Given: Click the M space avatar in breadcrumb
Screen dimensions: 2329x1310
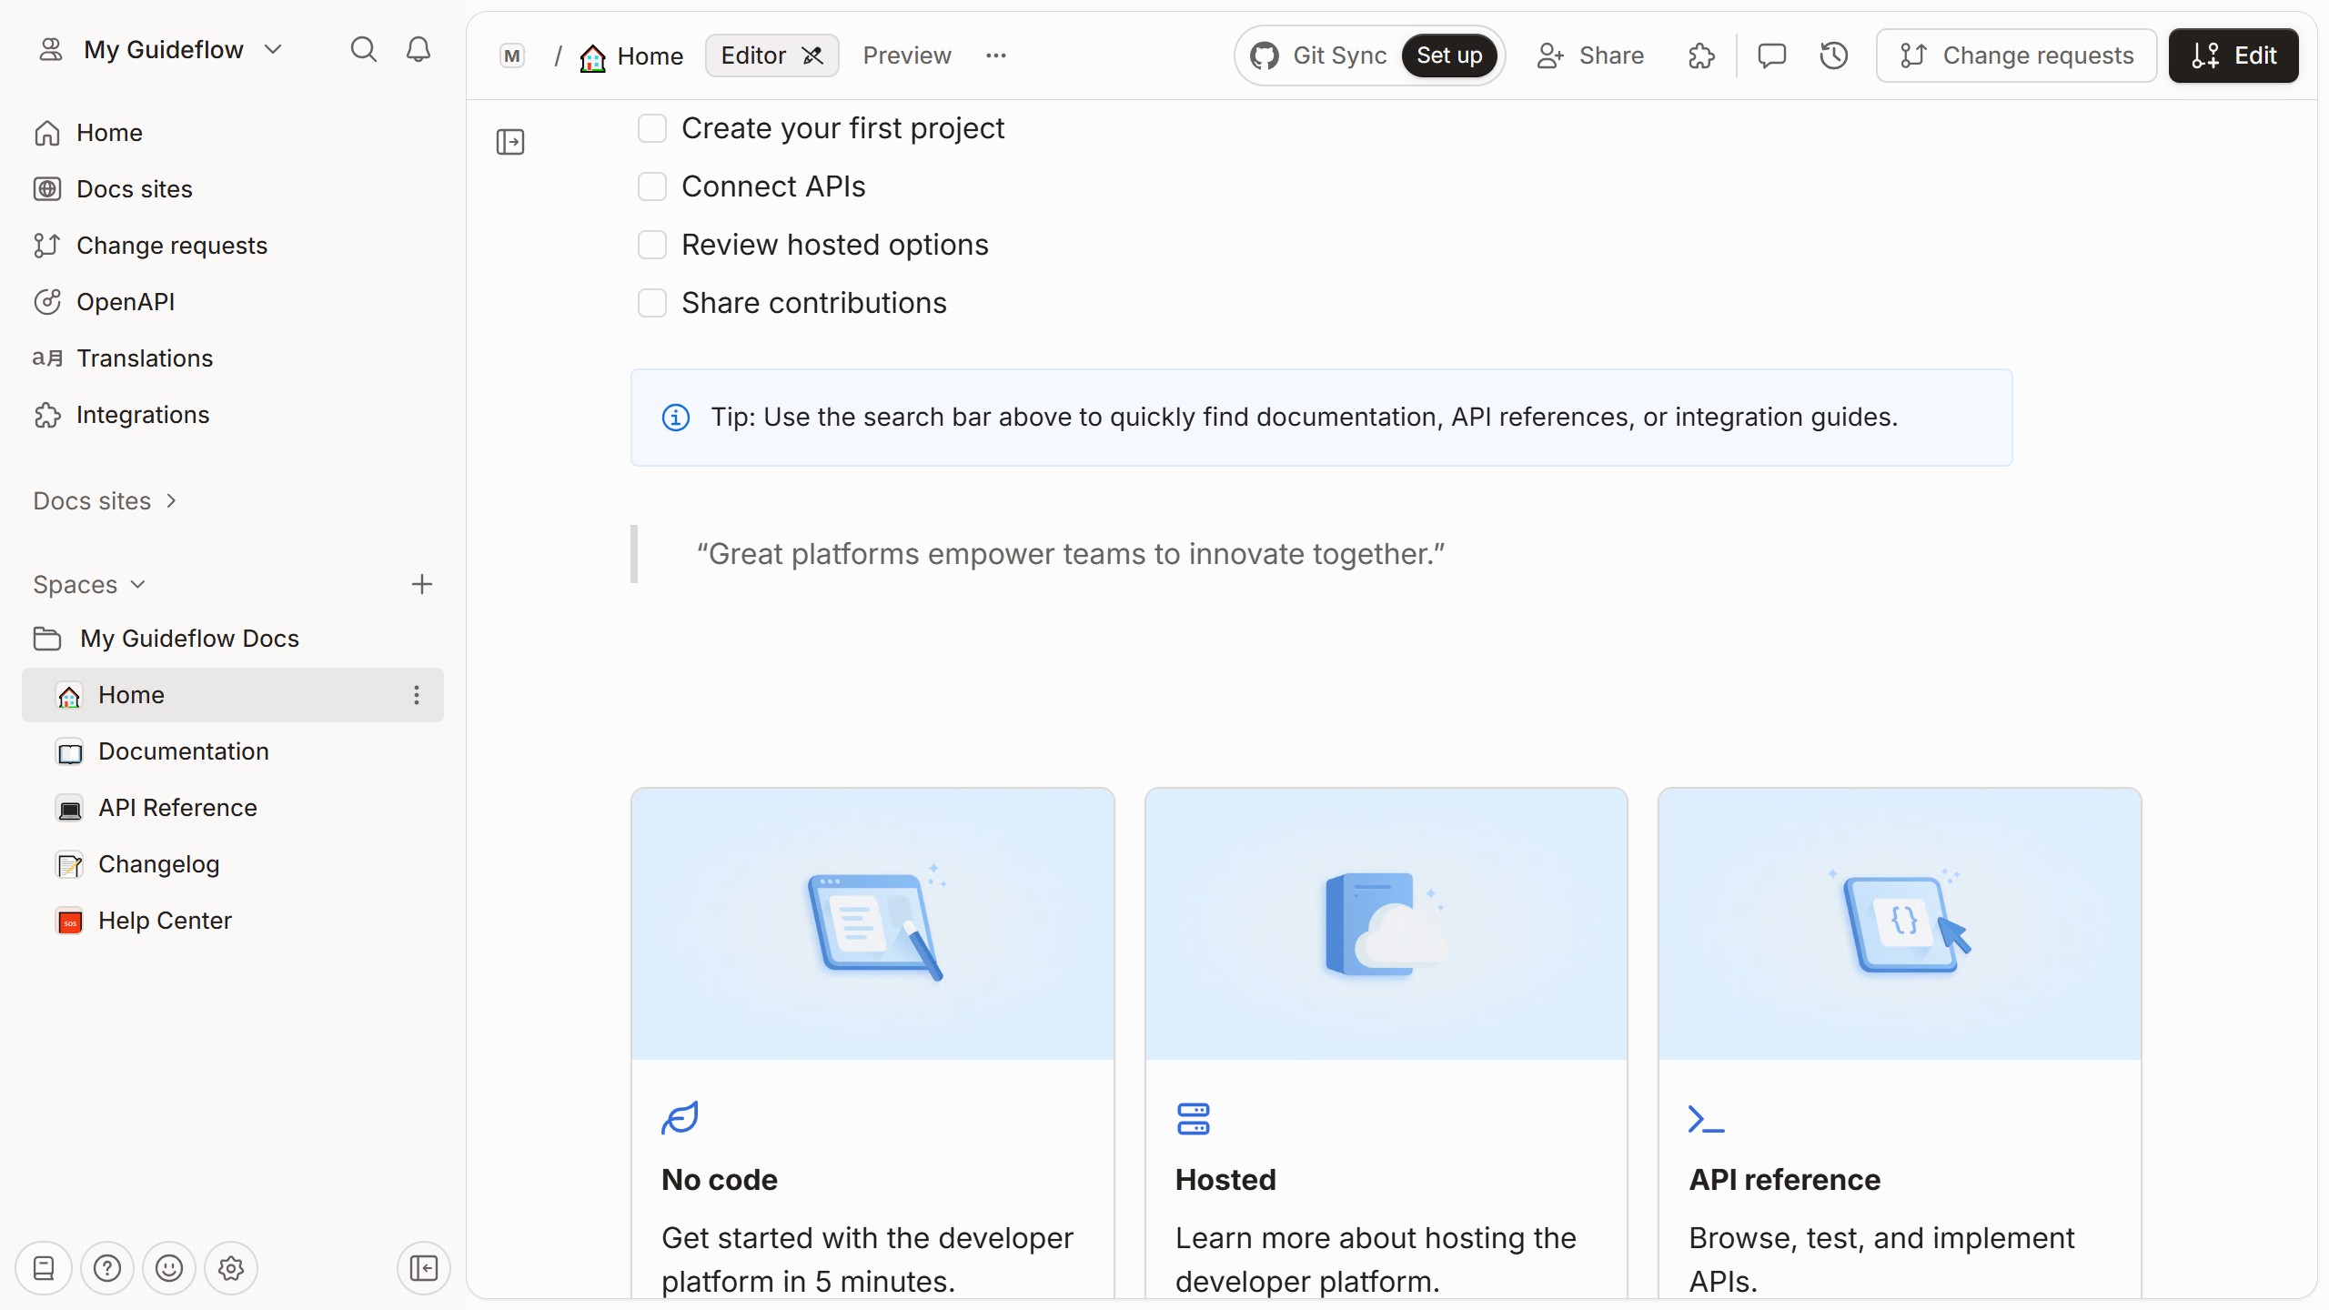Looking at the screenshot, I should [x=512, y=56].
